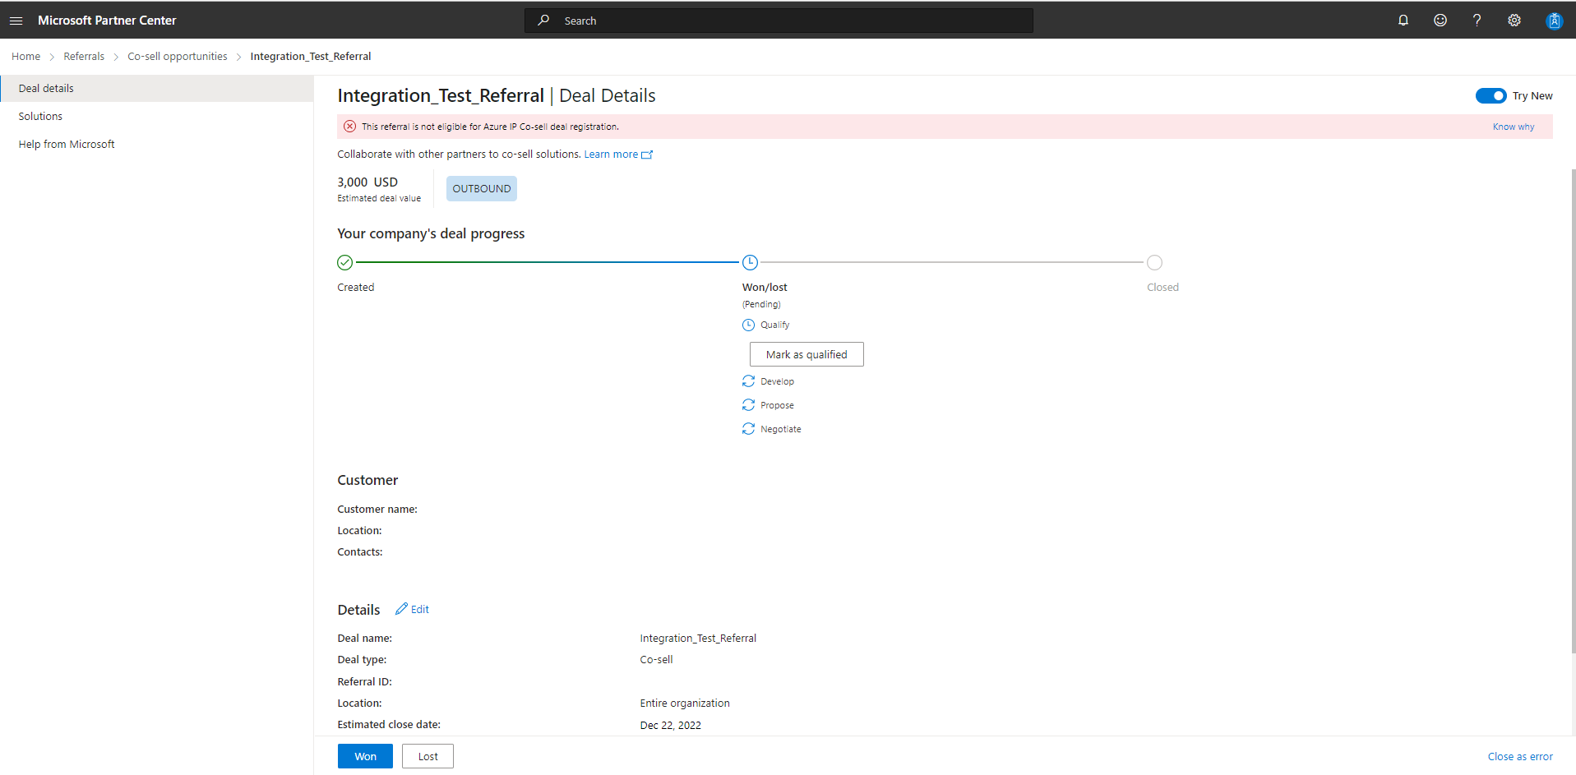Screen dimensions: 1576x775
Task: Click the Lost button
Action: click(428, 756)
